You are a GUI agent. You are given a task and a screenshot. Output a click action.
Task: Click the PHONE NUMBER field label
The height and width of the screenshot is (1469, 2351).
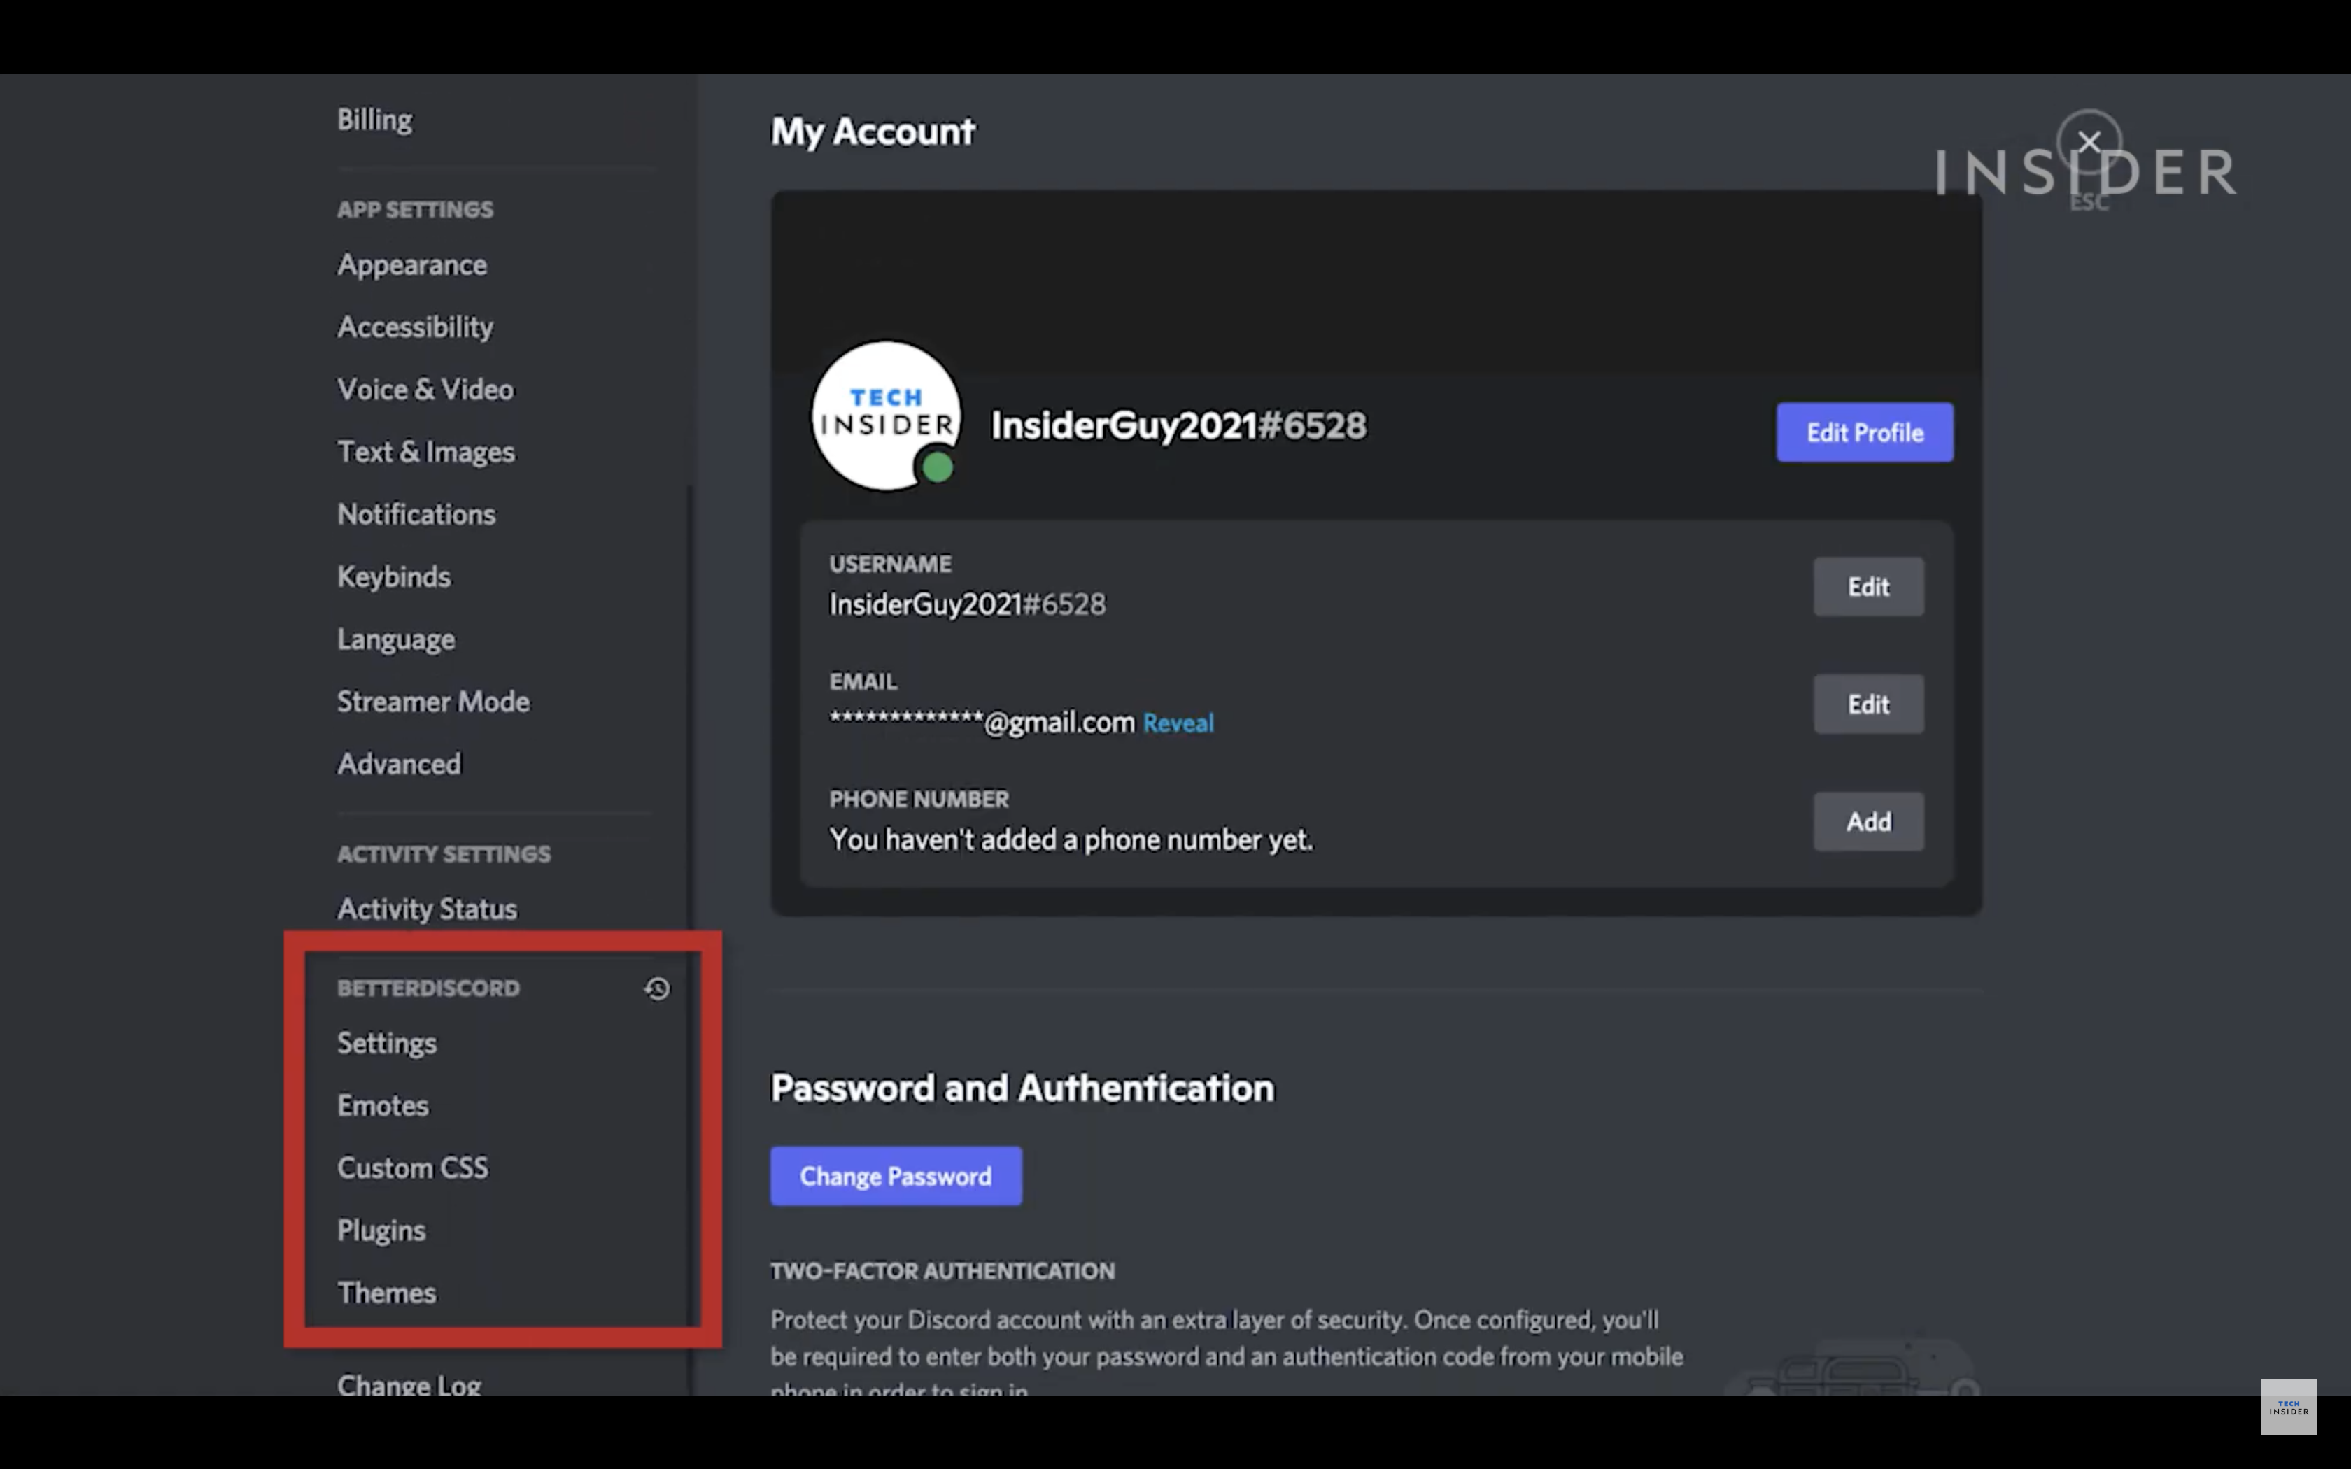[x=919, y=799]
